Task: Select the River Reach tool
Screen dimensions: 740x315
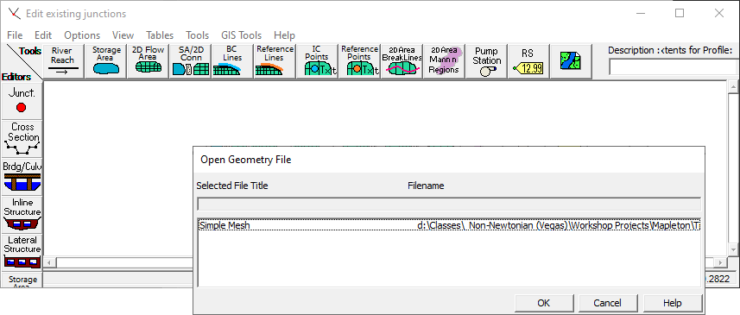Action: (x=63, y=60)
